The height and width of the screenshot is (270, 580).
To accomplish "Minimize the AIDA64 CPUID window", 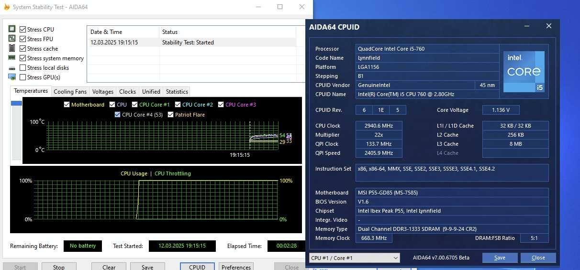I will (x=526, y=26).
